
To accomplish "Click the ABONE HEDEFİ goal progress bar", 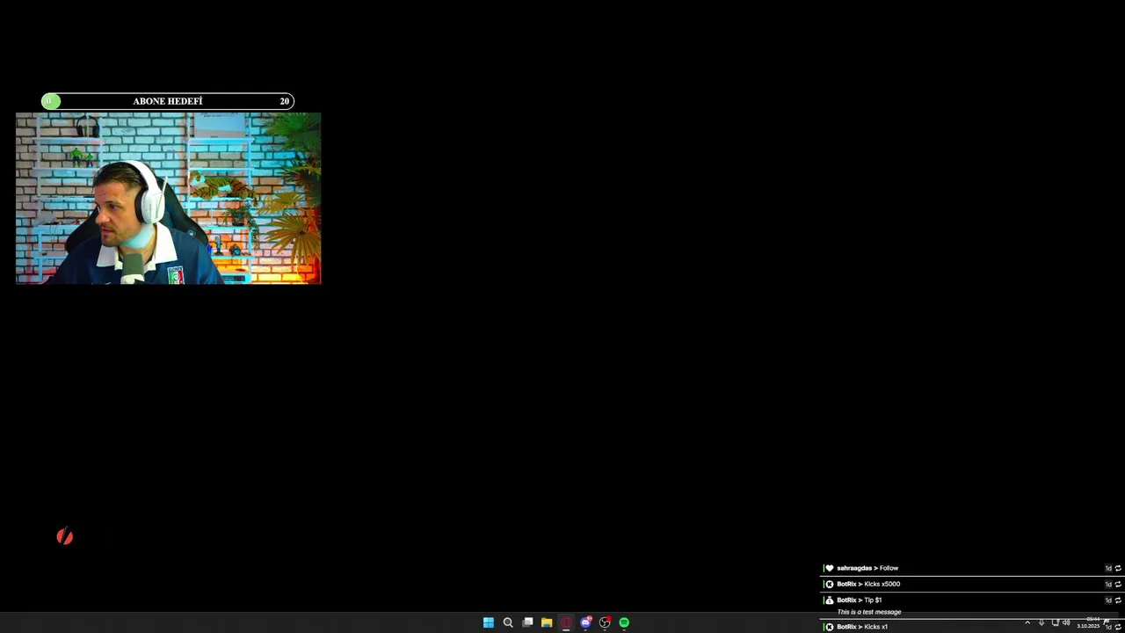I will [x=168, y=101].
